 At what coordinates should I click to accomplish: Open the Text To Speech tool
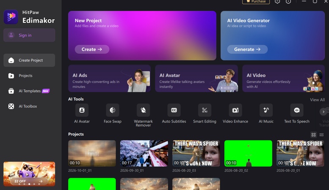(297, 110)
